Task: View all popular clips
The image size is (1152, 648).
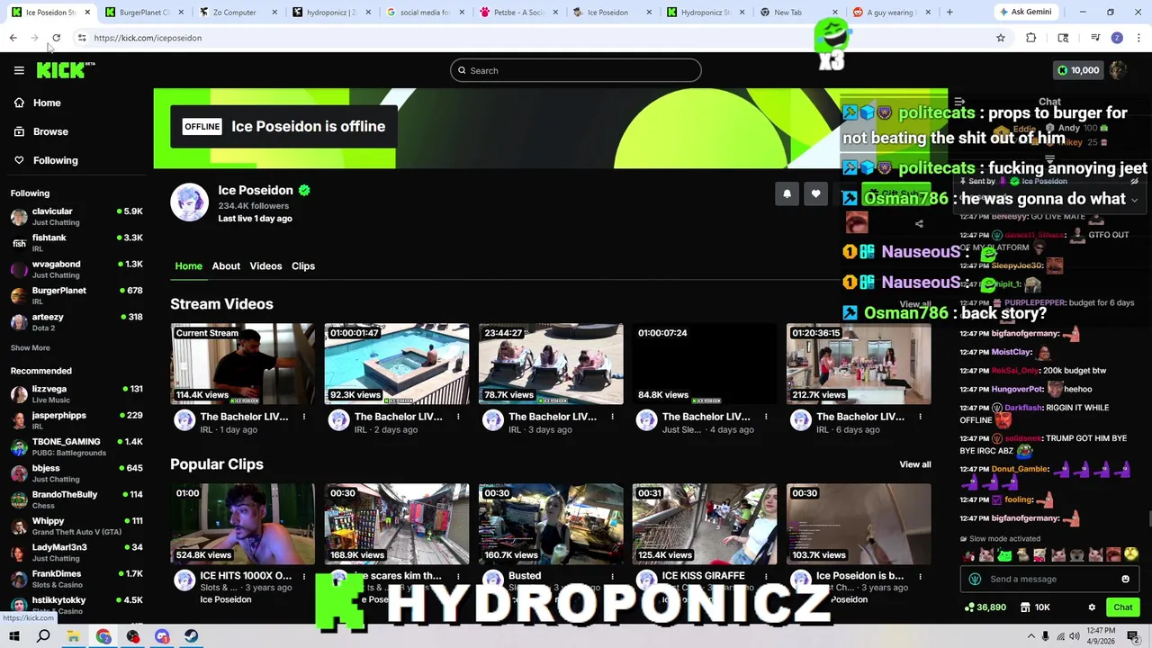Action: [x=915, y=464]
